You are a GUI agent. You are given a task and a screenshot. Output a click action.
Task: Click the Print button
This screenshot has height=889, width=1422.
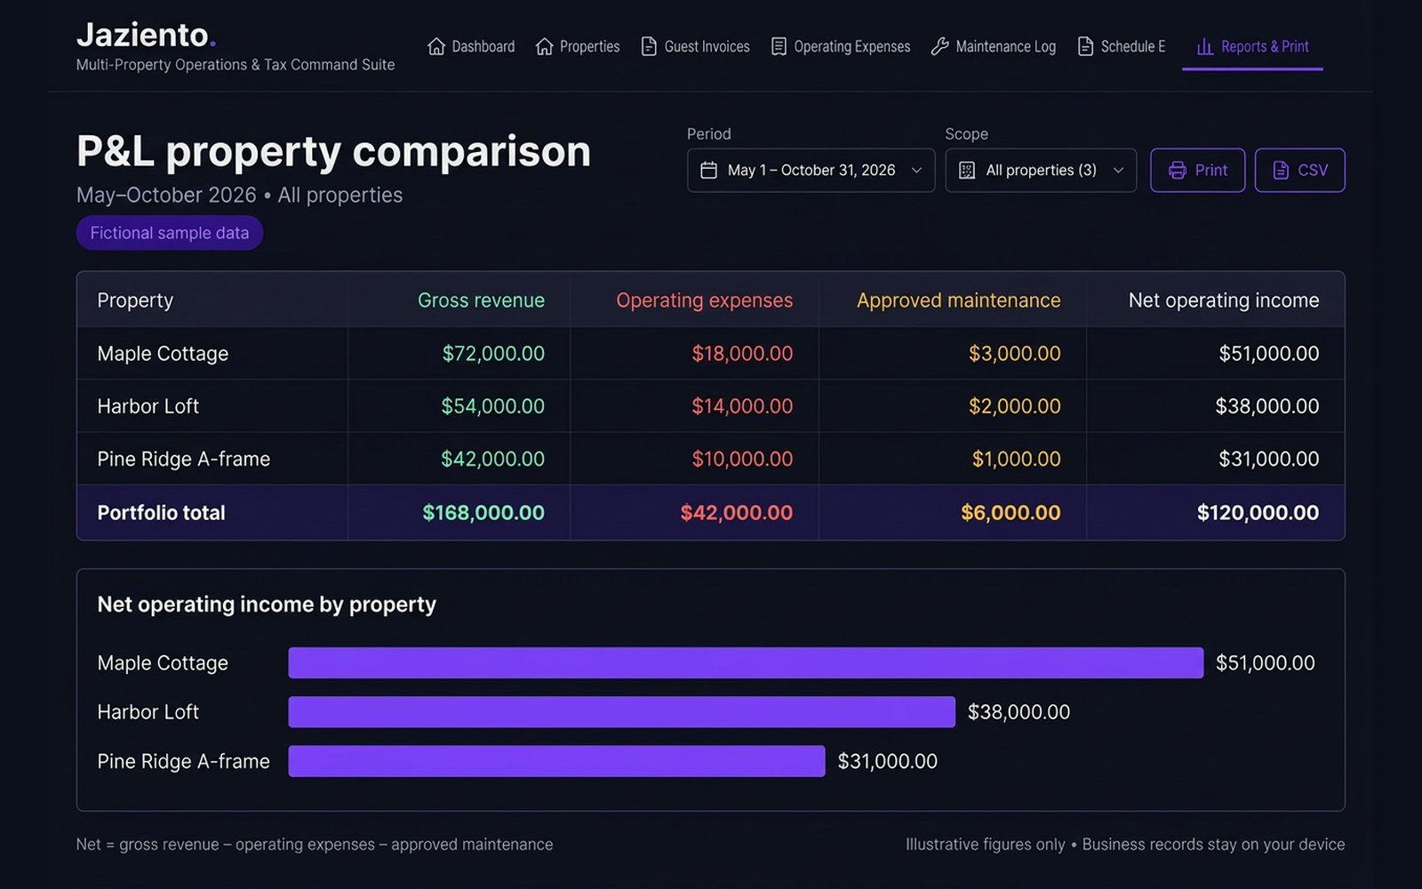click(1197, 170)
